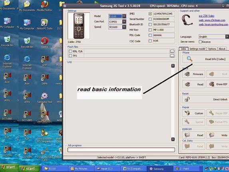The height and width of the screenshot is (172, 229).
Task: Click the Serial Number input field
Action: [x=163, y=19]
